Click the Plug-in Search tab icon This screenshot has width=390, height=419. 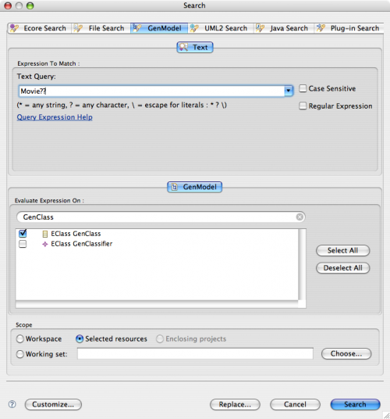321,28
